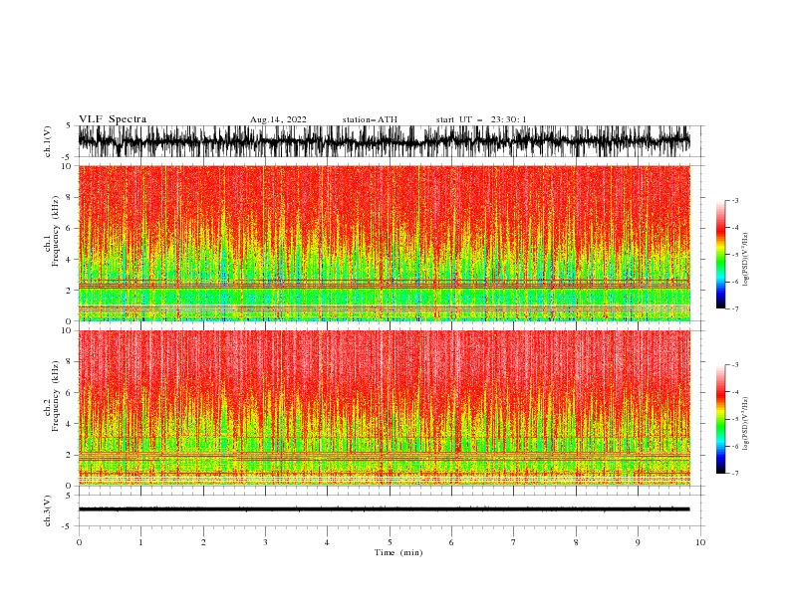Click the 'start UT = 23:30:1' text
789x609 pixels.
tap(481, 119)
